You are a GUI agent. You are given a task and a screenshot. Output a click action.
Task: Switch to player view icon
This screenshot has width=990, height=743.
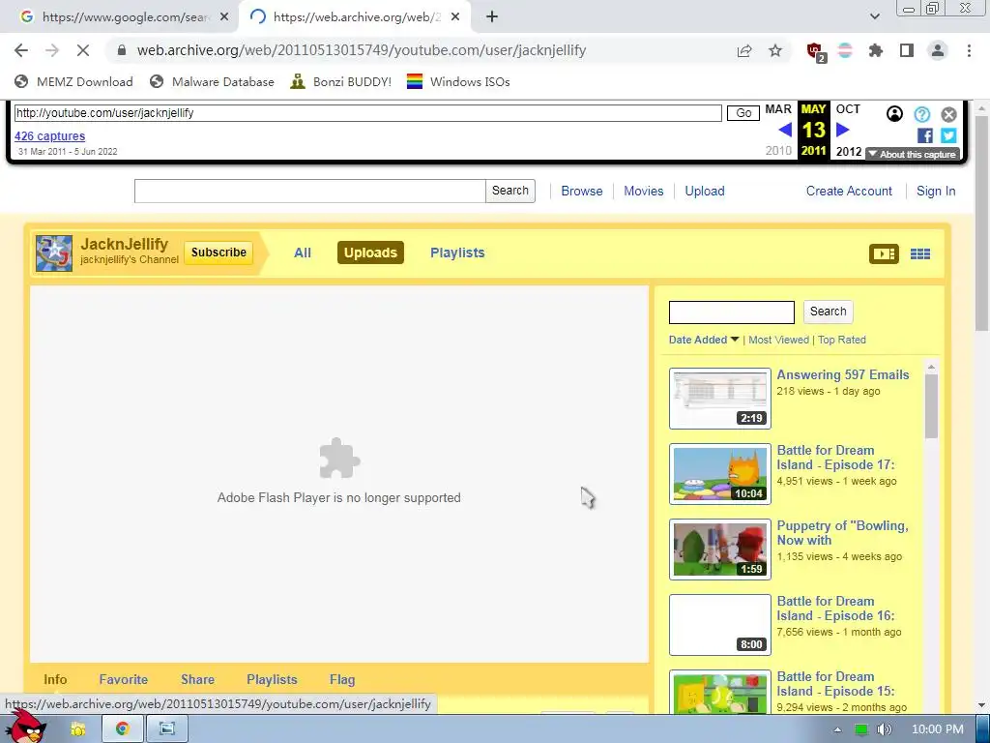click(884, 254)
